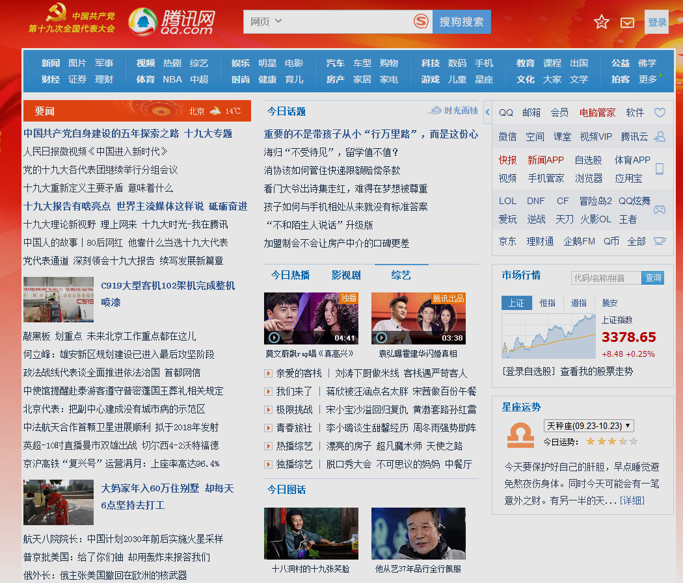Open the mail envelope icon

point(627,23)
